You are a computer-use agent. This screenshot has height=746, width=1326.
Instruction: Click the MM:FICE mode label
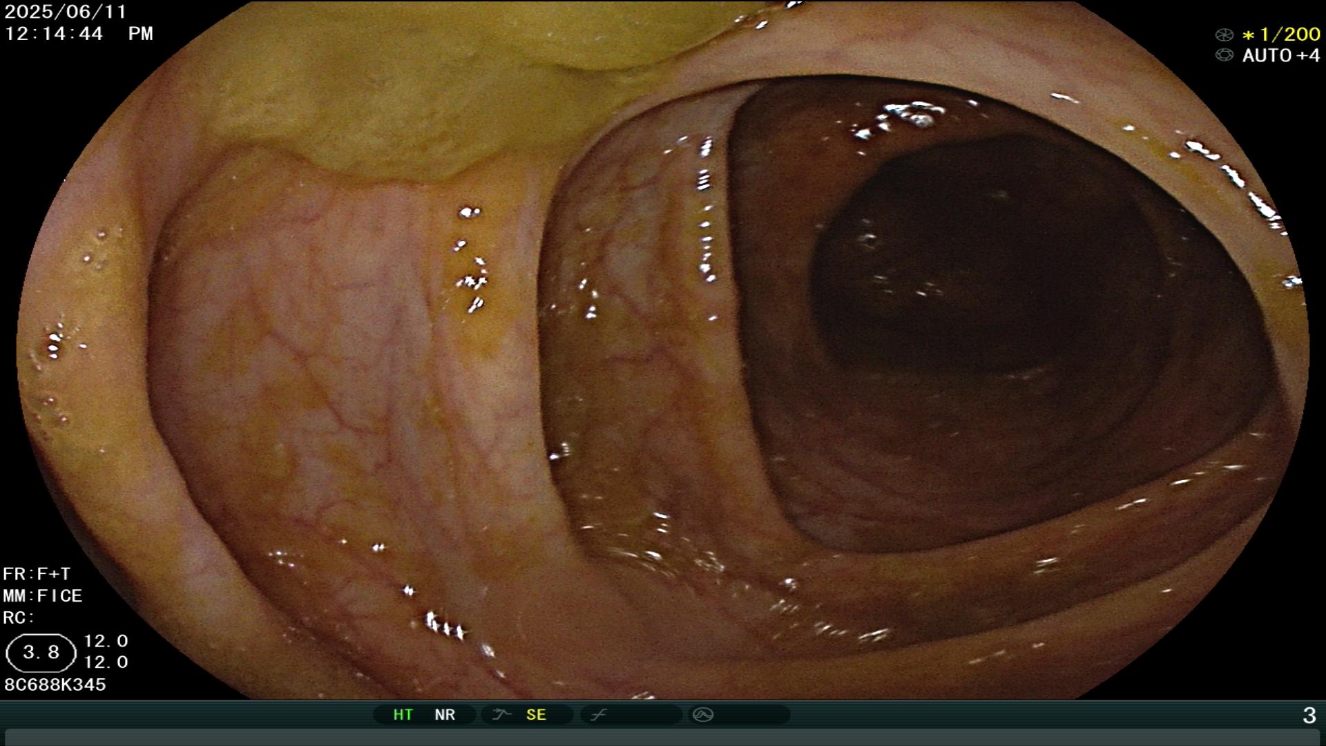pos(43,595)
